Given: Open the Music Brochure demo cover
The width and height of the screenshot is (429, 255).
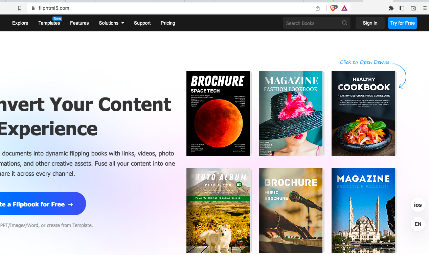Looking at the screenshot, I should click(x=291, y=210).
